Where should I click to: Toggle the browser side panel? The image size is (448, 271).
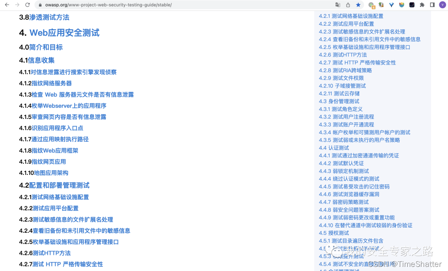(432, 5)
